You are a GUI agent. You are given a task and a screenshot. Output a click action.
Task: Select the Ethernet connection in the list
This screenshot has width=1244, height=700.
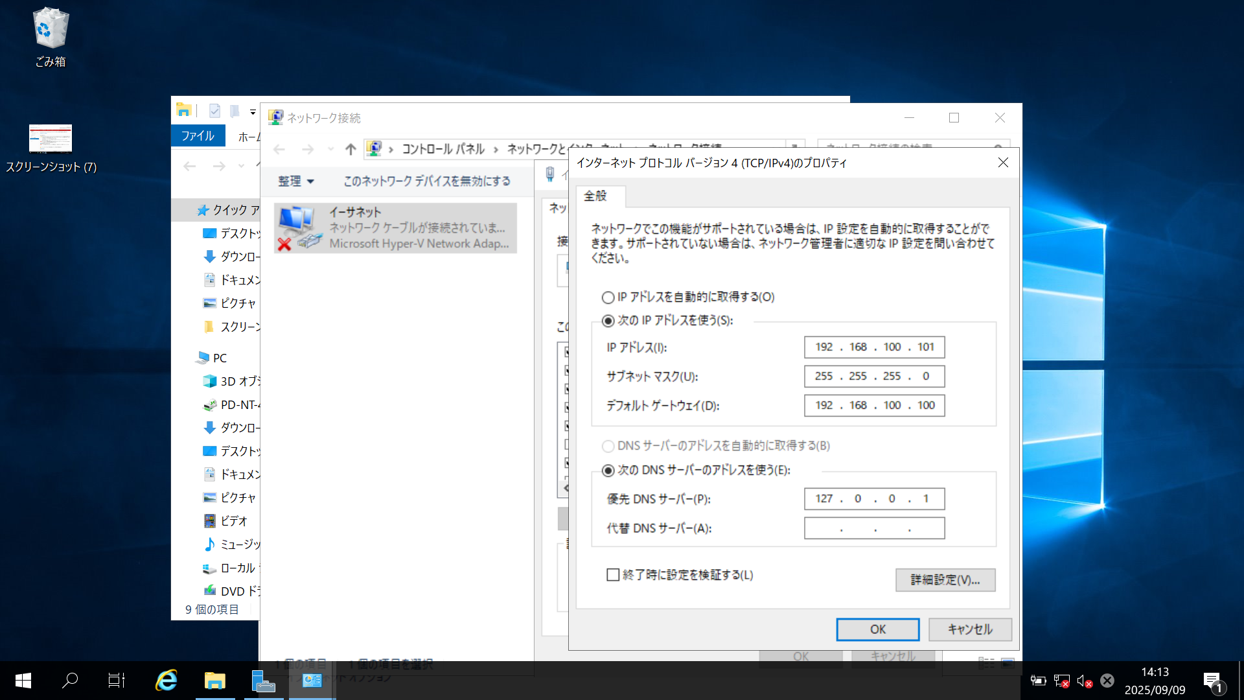395,227
